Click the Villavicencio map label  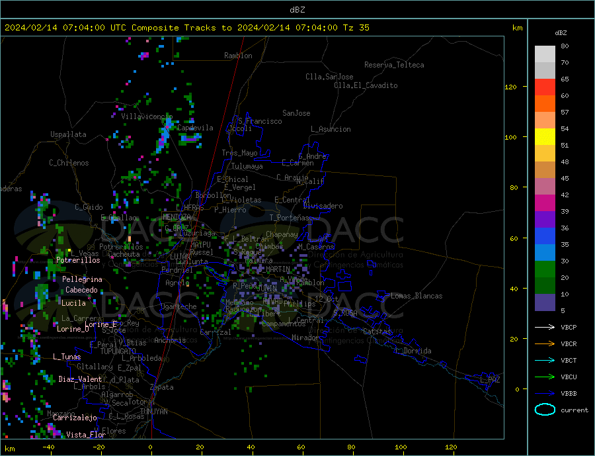(147, 116)
